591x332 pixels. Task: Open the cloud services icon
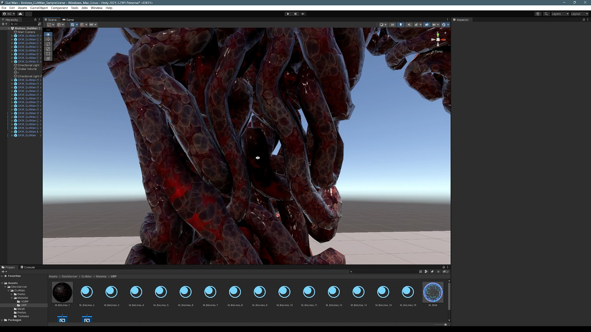pos(20,14)
